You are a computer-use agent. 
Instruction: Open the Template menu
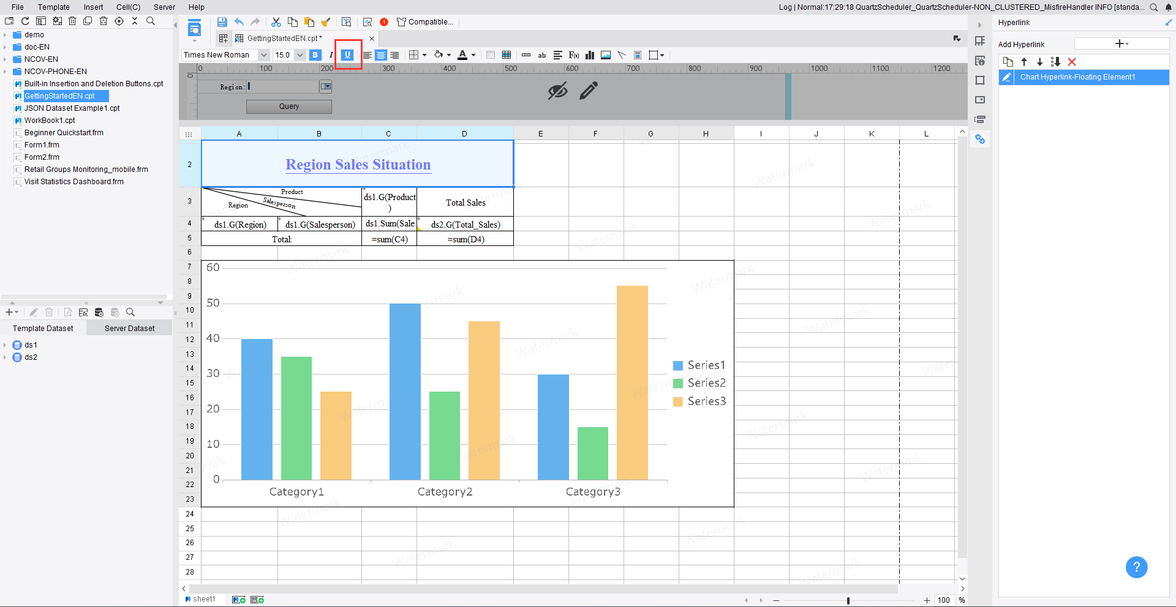click(54, 7)
